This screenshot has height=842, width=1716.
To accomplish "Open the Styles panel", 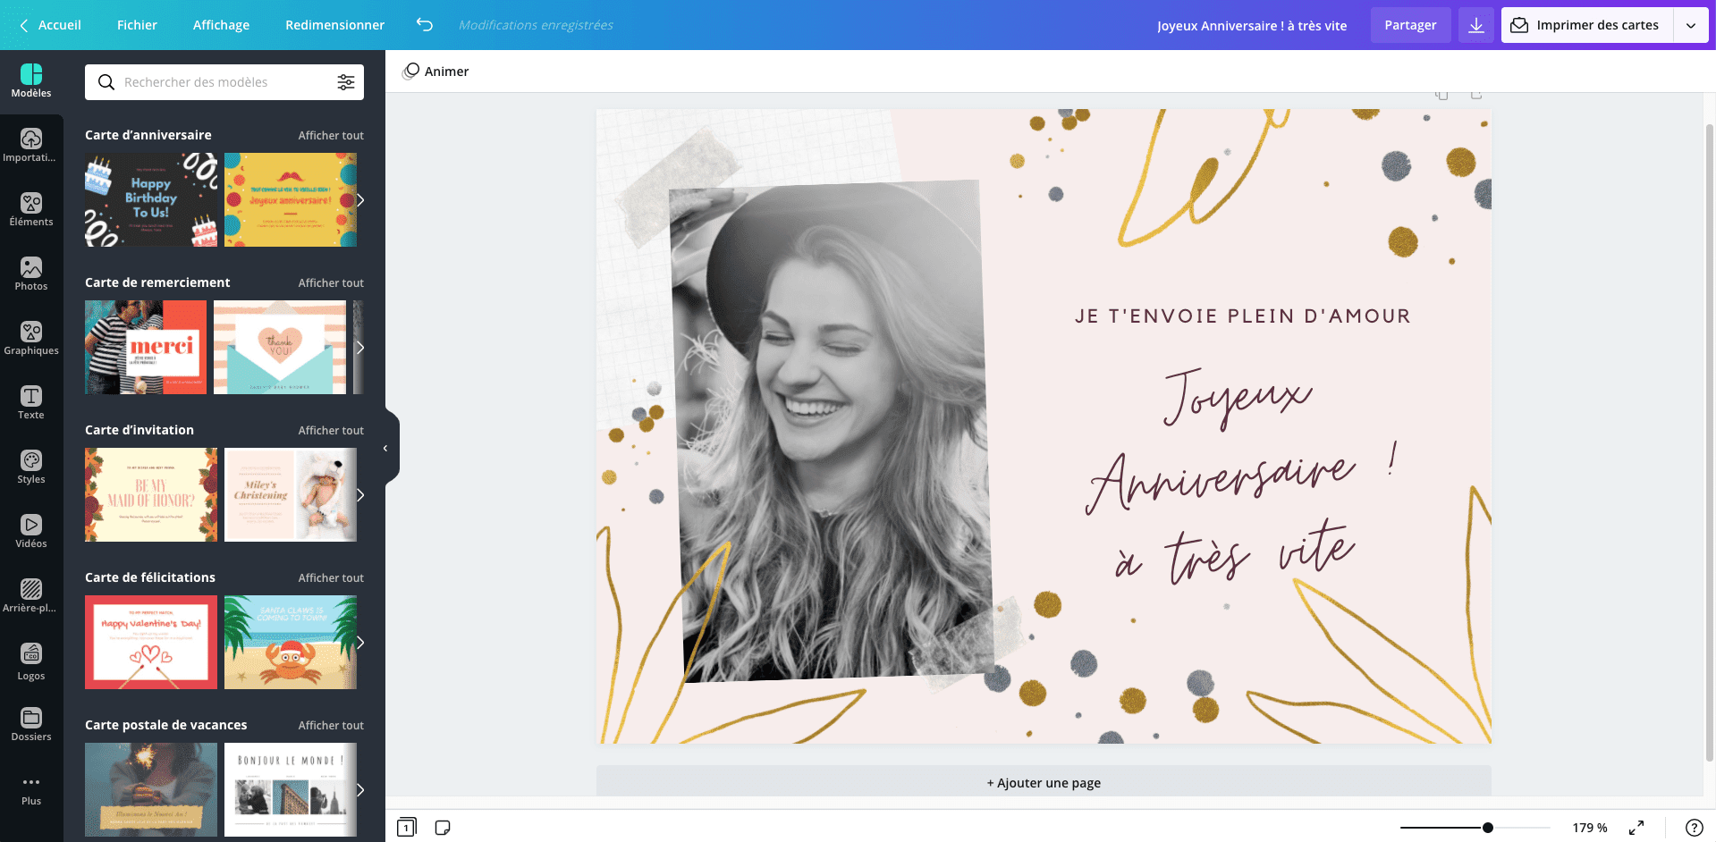I will [x=31, y=467].
